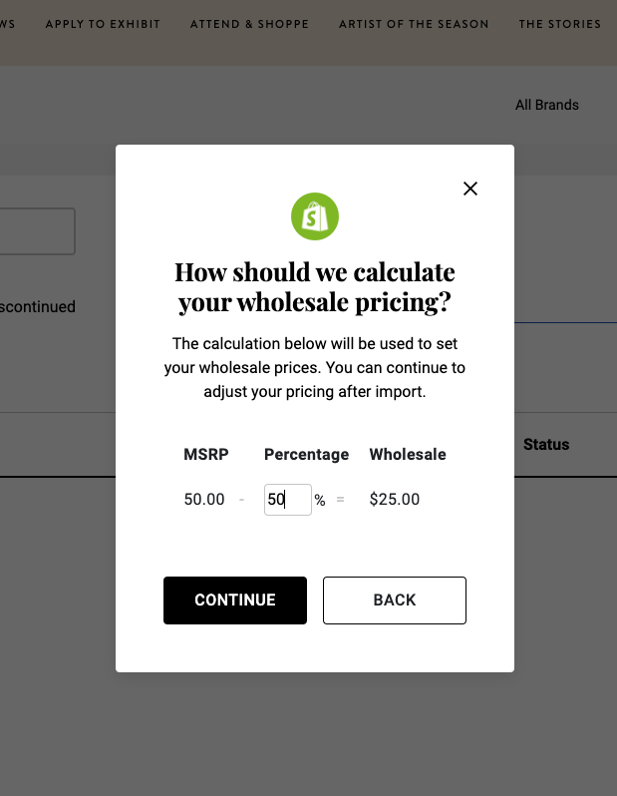Click the Status column header

pyautogui.click(x=545, y=445)
